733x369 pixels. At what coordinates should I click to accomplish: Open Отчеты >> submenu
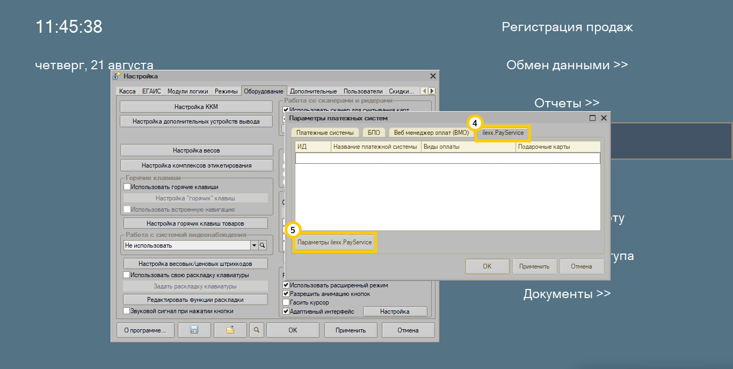pyautogui.click(x=567, y=103)
